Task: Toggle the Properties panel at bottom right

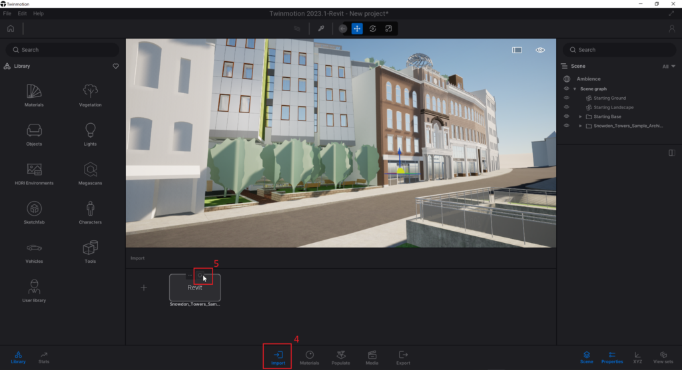Action: (x=612, y=357)
